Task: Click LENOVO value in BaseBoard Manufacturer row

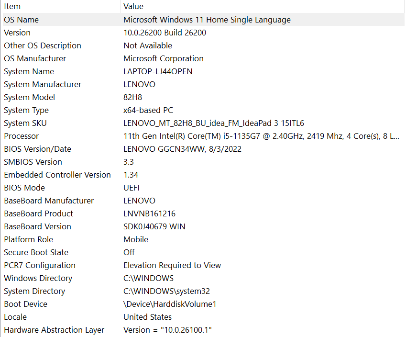Action: pos(139,201)
